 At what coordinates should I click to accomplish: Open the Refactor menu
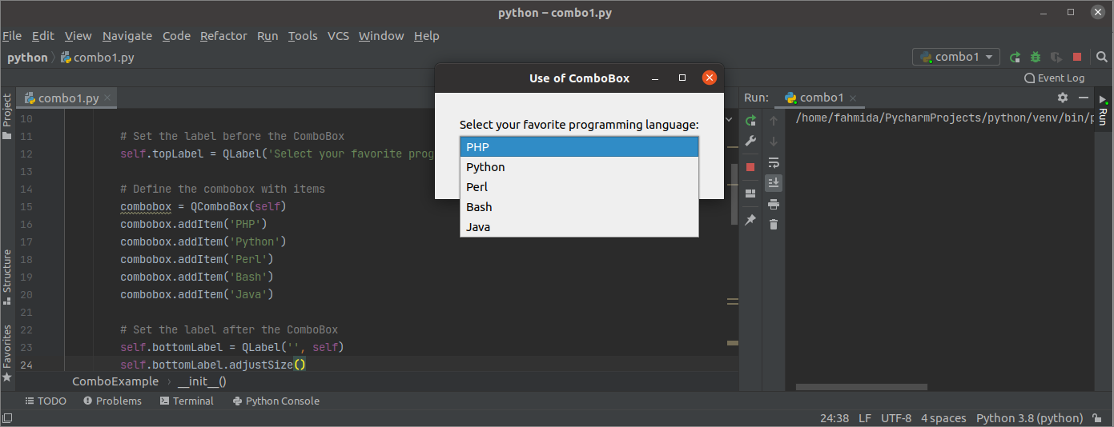click(223, 36)
